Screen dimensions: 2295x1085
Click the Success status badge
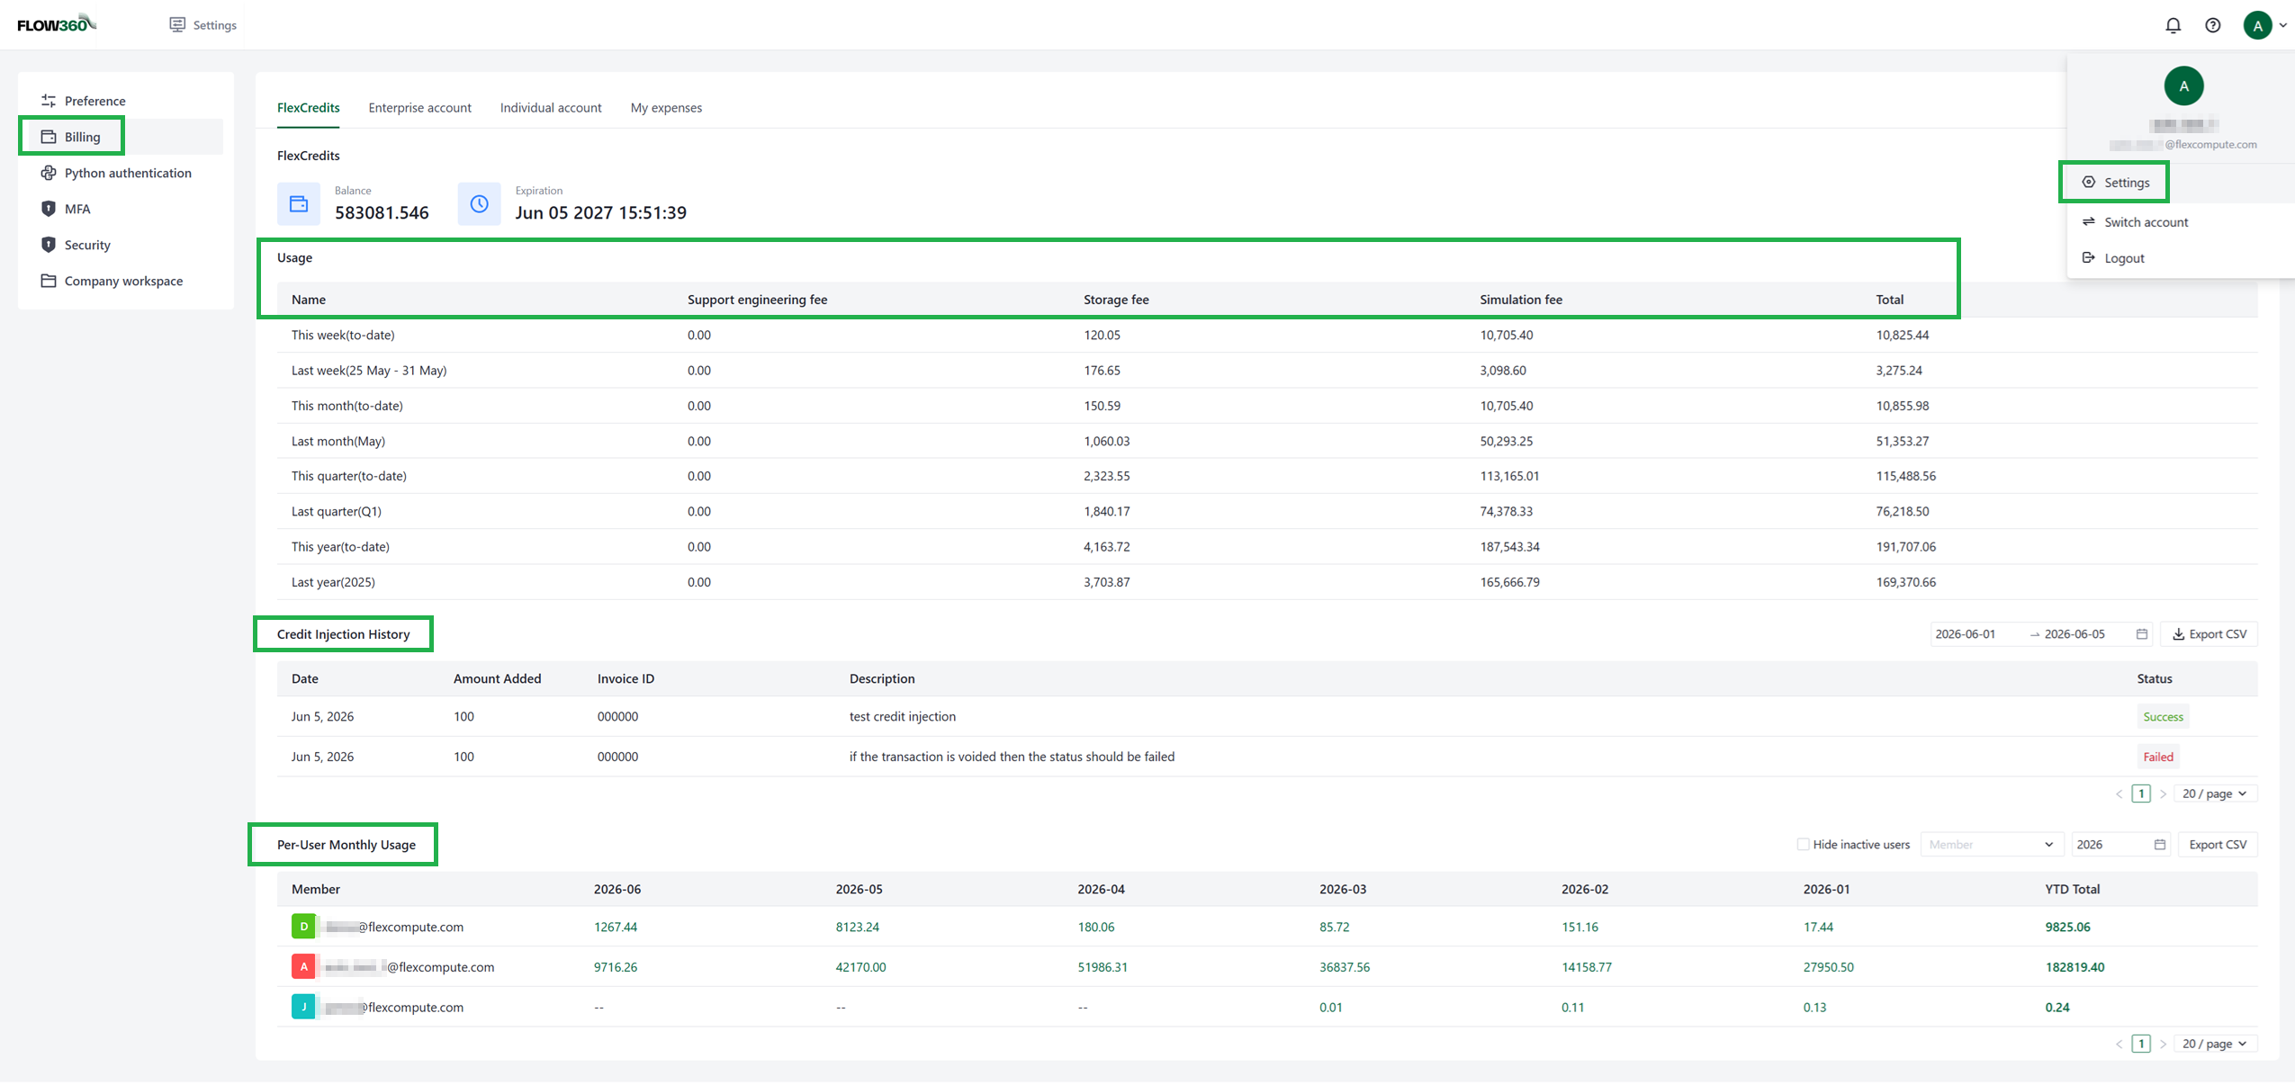pyautogui.click(x=2163, y=717)
